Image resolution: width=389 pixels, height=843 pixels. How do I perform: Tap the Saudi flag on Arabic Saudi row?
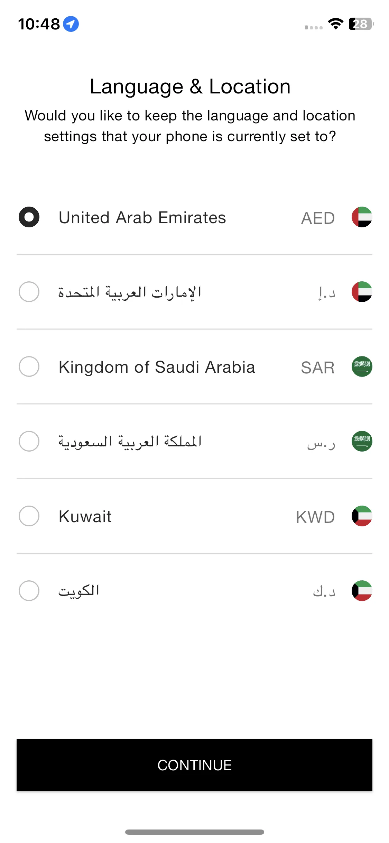[x=362, y=441]
